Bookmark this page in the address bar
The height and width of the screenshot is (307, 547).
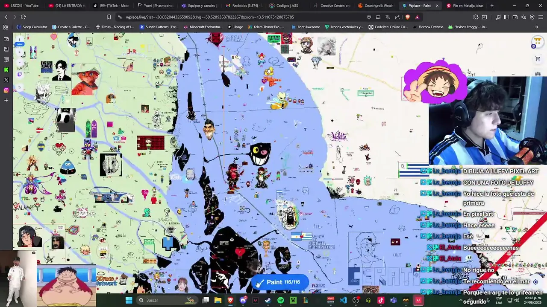click(x=109, y=17)
